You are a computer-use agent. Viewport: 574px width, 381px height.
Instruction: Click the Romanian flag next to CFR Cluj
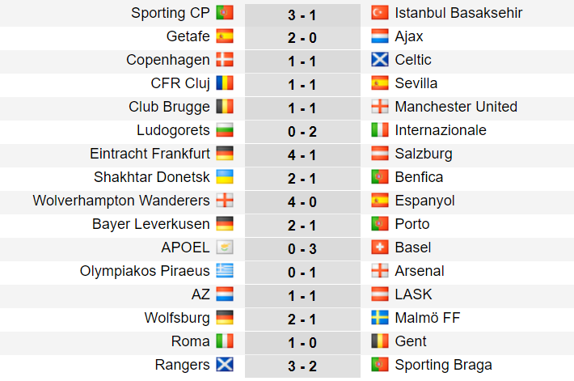point(225,83)
